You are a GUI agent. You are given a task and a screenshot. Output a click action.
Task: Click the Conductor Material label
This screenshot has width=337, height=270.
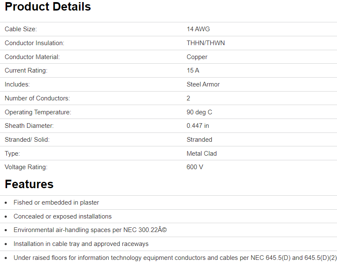tap(32, 57)
